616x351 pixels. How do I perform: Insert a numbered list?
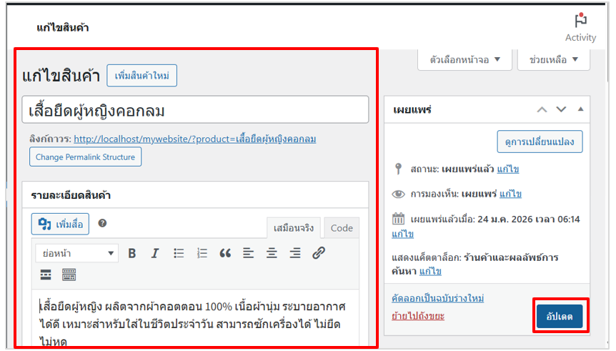(202, 253)
